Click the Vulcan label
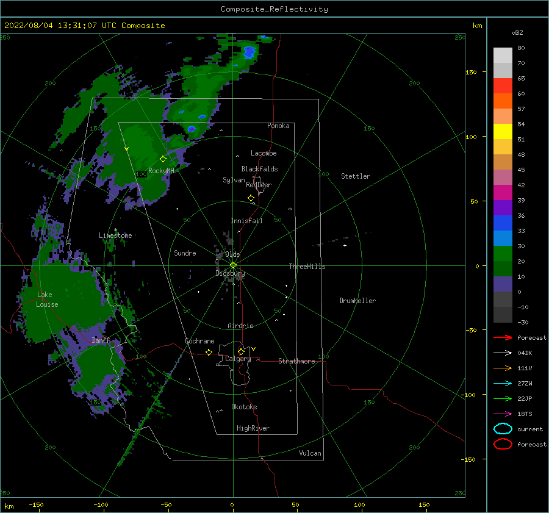Viewport: 549px width, 513px height. (x=310, y=453)
